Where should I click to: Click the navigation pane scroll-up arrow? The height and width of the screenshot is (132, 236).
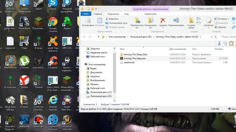(x=114, y=48)
